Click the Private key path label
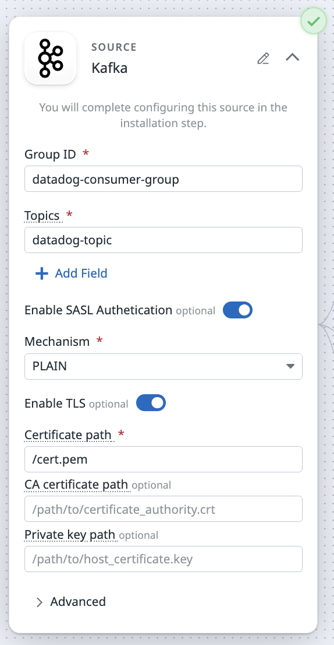The width and height of the screenshot is (334, 645). coord(70,535)
